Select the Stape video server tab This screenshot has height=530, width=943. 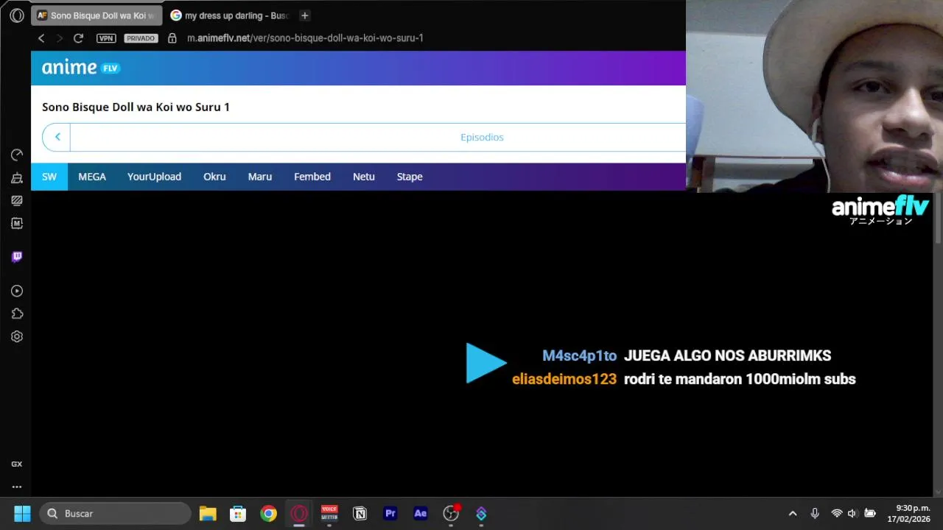click(410, 177)
